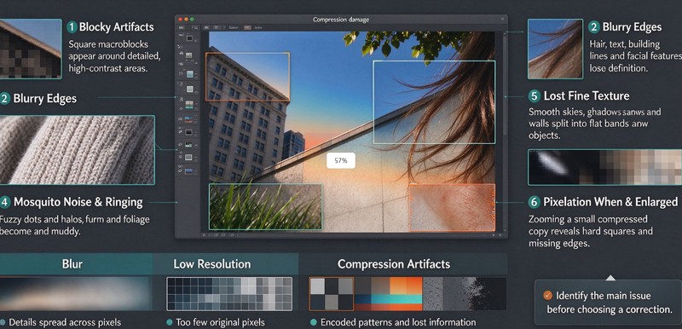Select the dark square layer thumbnail in sidebar
The image size is (682, 329).
189,38
